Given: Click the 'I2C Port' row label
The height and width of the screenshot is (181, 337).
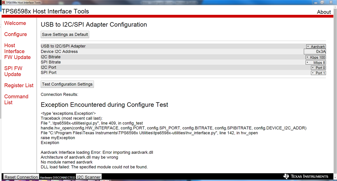Looking at the screenshot, I should click(x=48, y=67).
